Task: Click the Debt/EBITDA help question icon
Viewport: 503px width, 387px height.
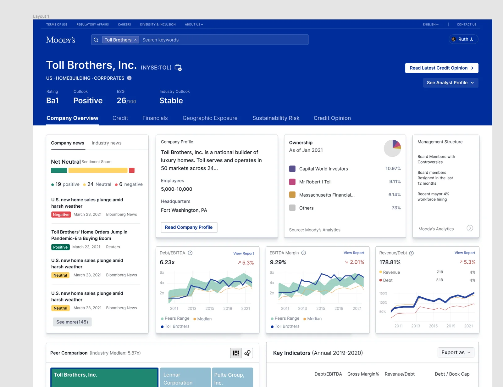Action: [x=190, y=253]
